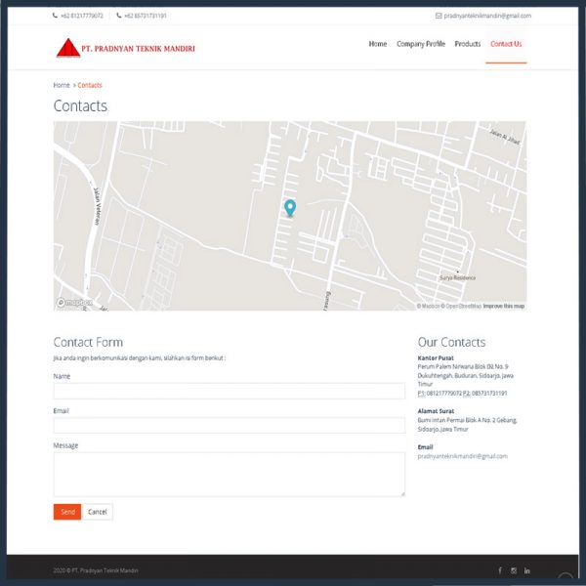Image resolution: width=586 pixels, height=586 pixels.
Task: Click the Contacts page title
Action: pos(80,105)
